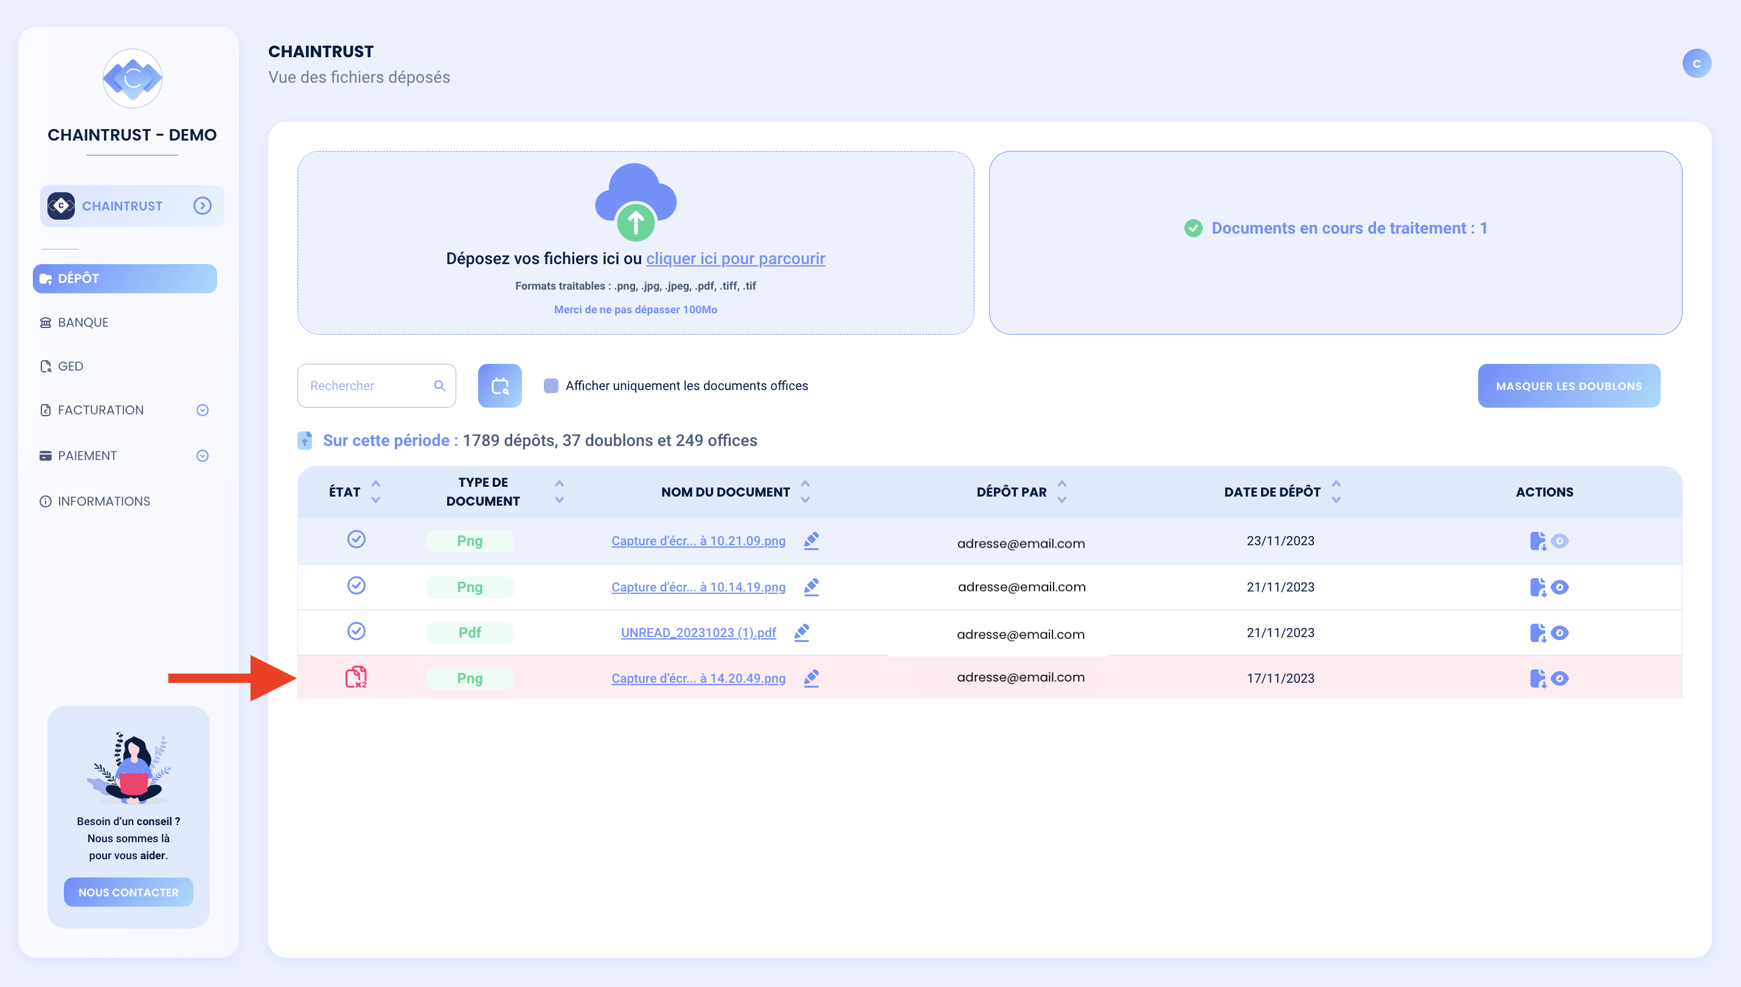Sort by Date de dépôt

[x=1336, y=492]
